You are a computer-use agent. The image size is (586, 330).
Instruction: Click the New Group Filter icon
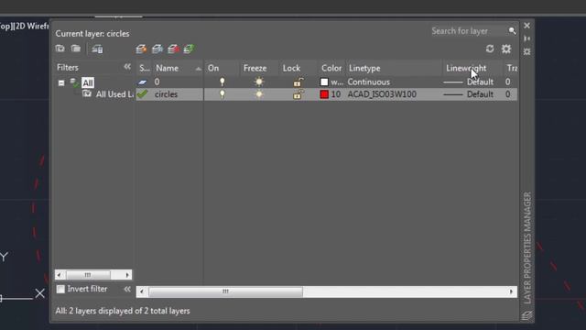[76, 49]
